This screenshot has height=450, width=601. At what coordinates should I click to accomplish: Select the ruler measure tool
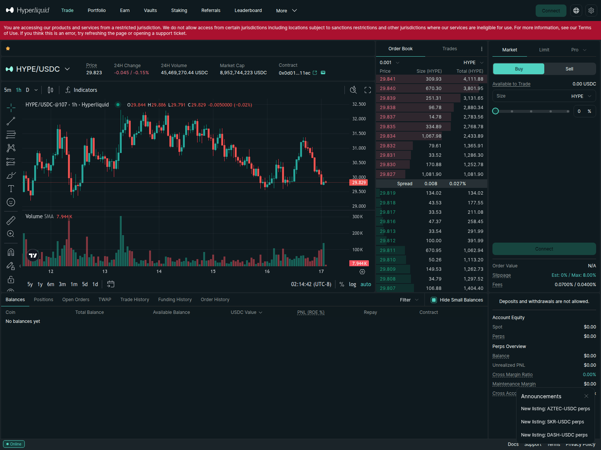(x=11, y=220)
